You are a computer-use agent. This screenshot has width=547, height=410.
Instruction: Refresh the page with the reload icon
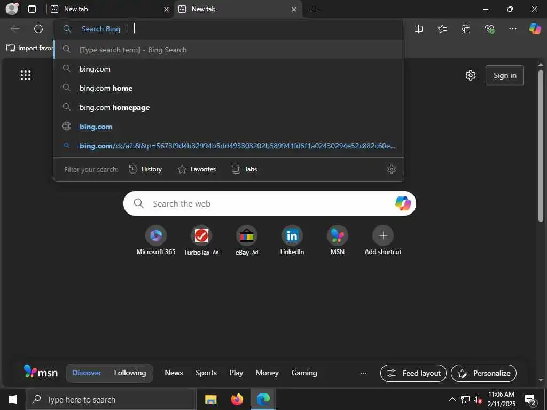tap(38, 29)
